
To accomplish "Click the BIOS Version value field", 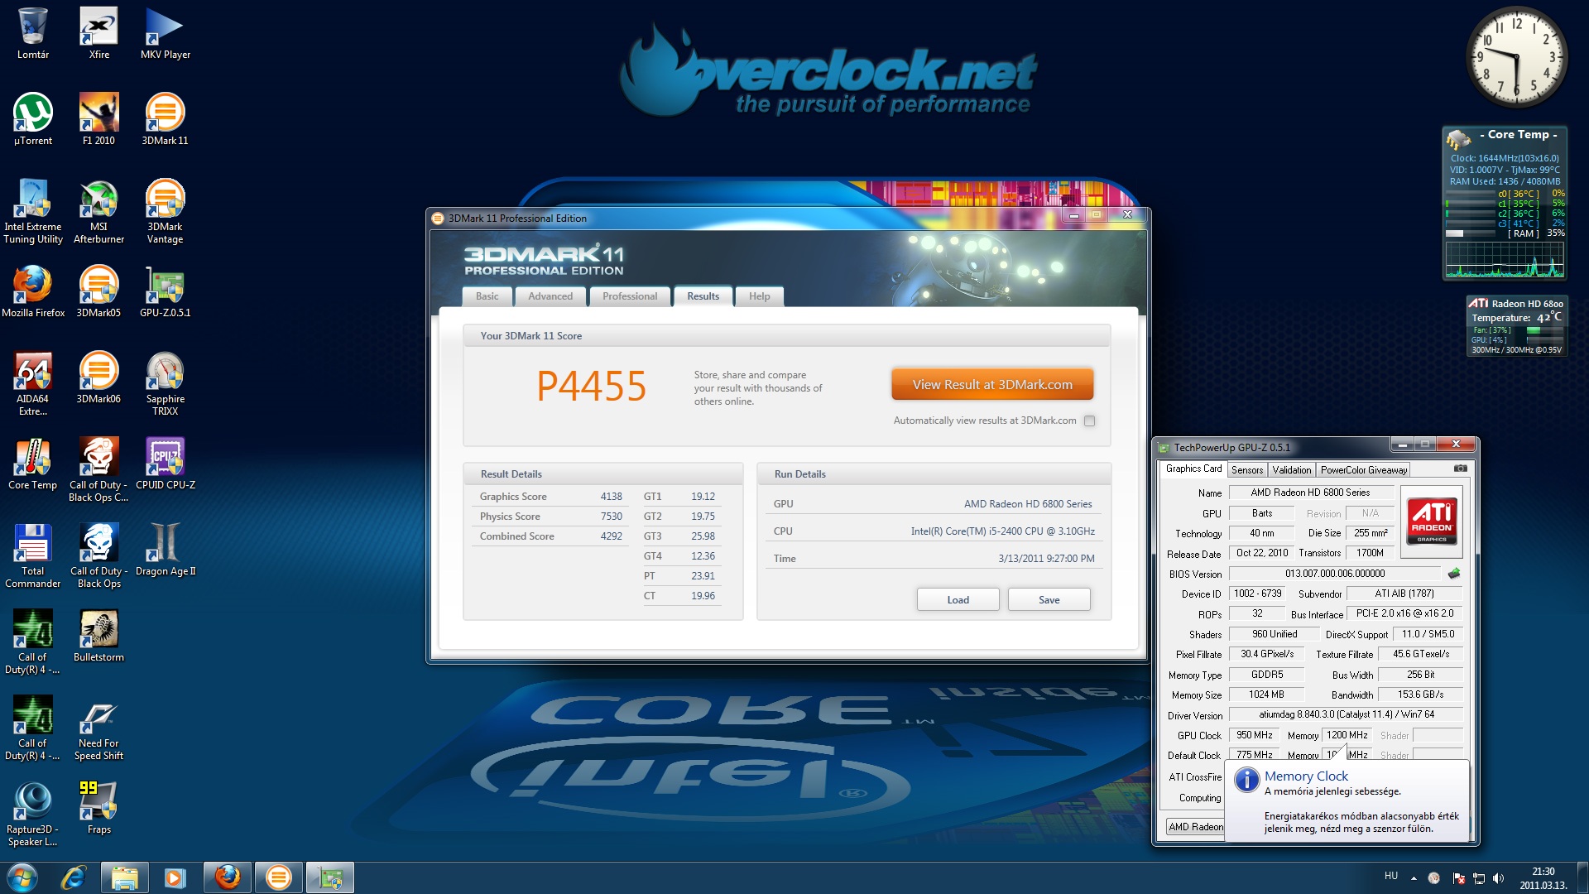I will [1334, 574].
